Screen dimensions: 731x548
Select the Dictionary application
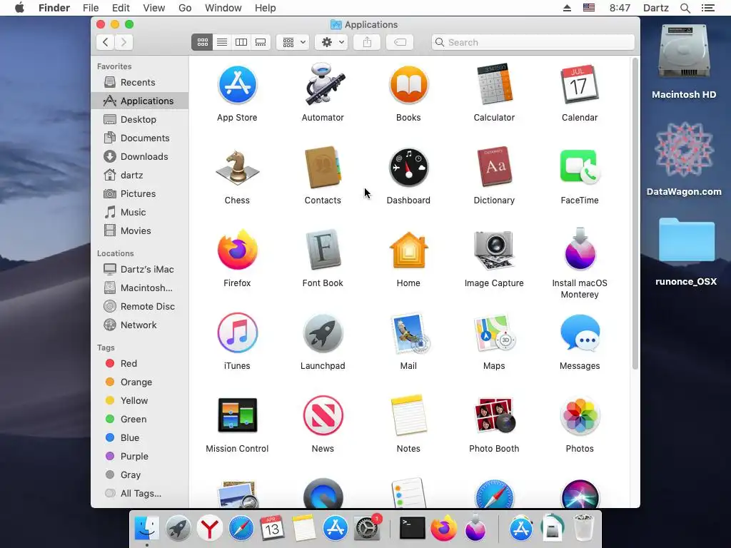[x=494, y=168]
